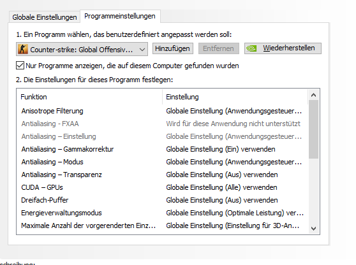Screen dimensions: 356x265
Task: Select Maximale Anzahl der vorgerenderten row
Action: (x=162, y=226)
